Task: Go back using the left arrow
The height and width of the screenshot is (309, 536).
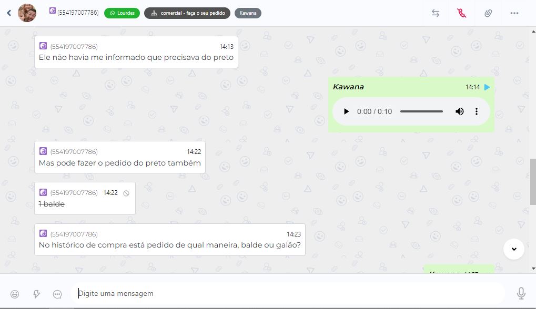Action: pyautogui.click(x=9, y=13)
